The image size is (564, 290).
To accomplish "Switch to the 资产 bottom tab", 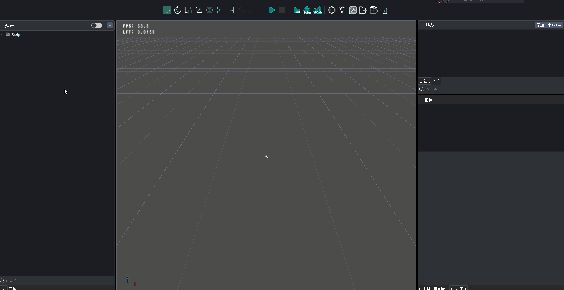I will click(x=3, y=288).
